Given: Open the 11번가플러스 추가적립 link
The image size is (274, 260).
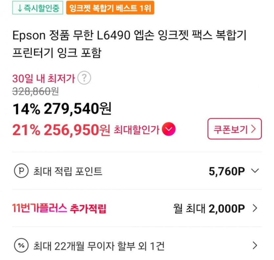Looking at the screenshot, I should point(59,208).
